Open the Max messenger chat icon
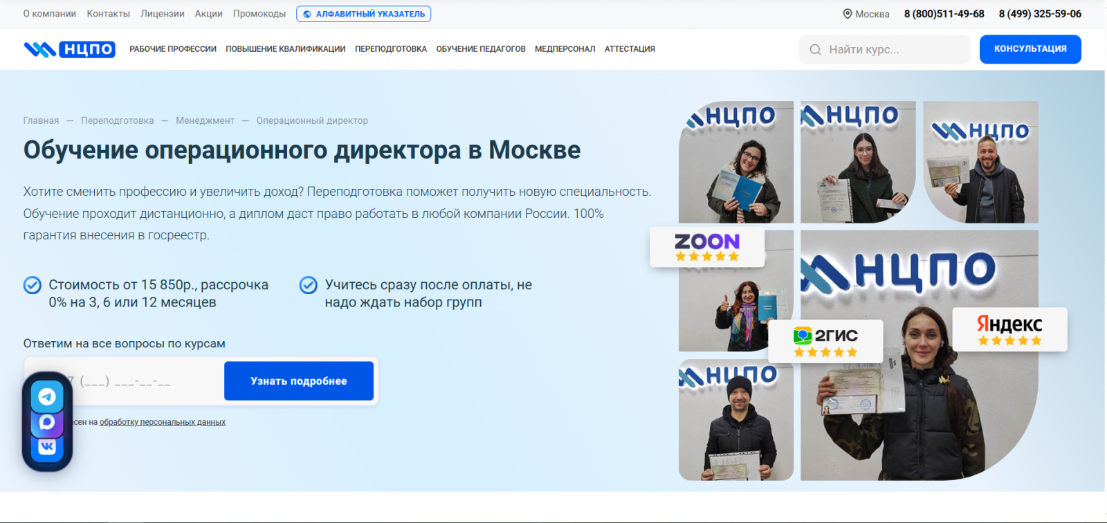 47,422
